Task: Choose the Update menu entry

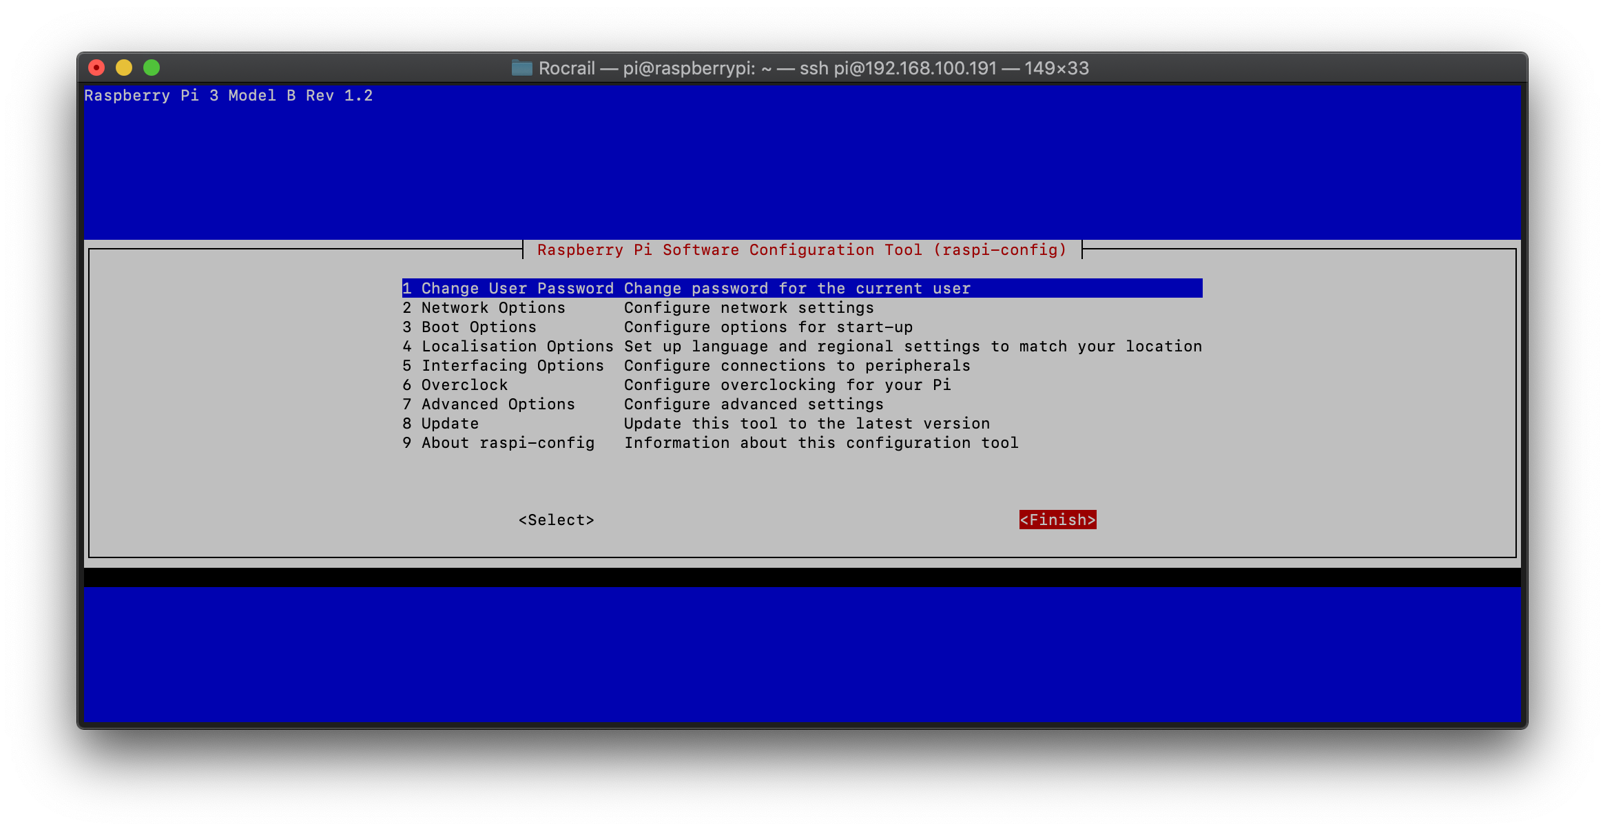Action: (449, 424)
